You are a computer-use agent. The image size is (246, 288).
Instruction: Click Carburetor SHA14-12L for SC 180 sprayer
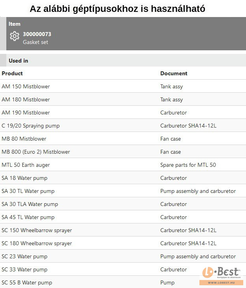point(188,243)
